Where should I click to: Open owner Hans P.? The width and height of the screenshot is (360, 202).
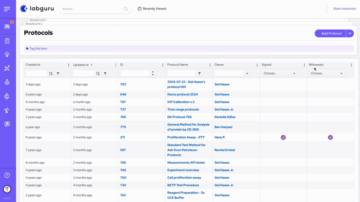coord(220,137)
